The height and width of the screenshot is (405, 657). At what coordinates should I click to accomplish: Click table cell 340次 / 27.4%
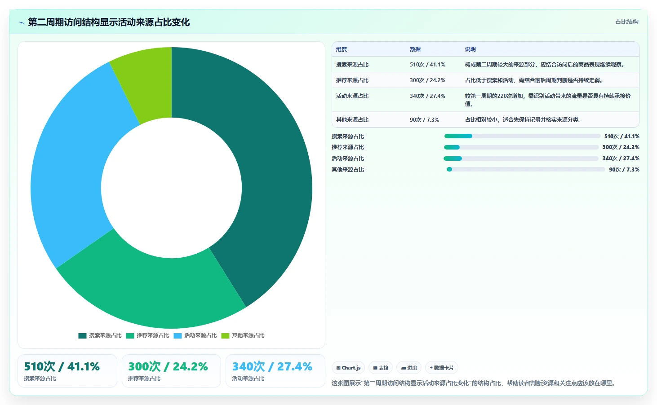click(427, 96)
